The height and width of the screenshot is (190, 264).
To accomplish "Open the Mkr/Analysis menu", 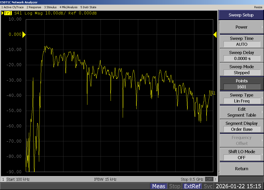I will pos(68,7).
